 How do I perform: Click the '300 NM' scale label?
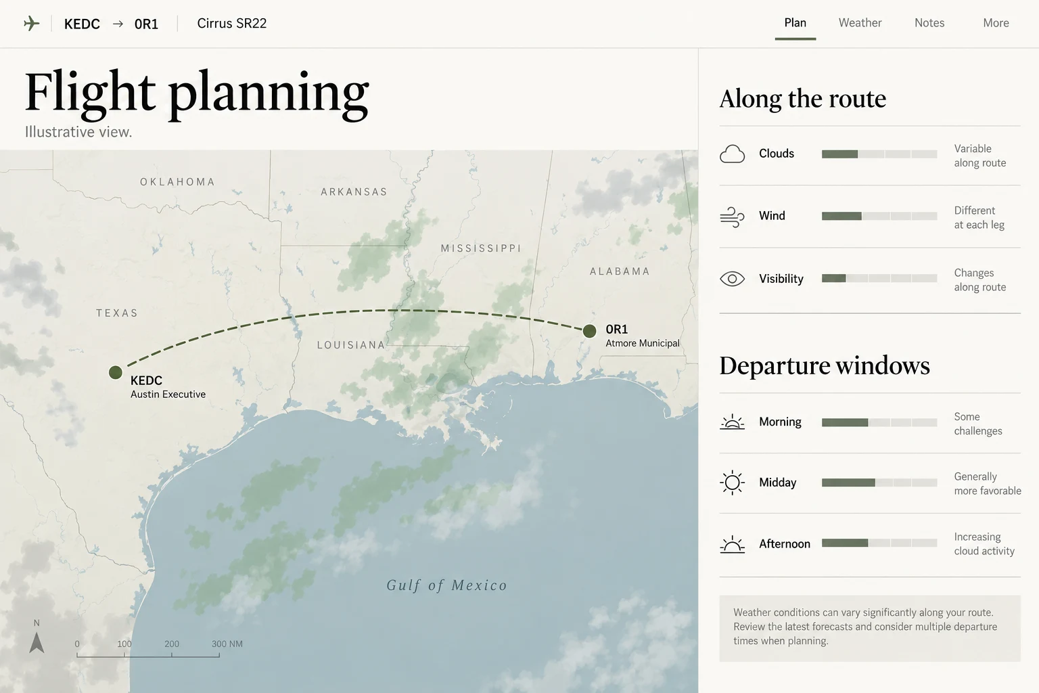(227, 644)
